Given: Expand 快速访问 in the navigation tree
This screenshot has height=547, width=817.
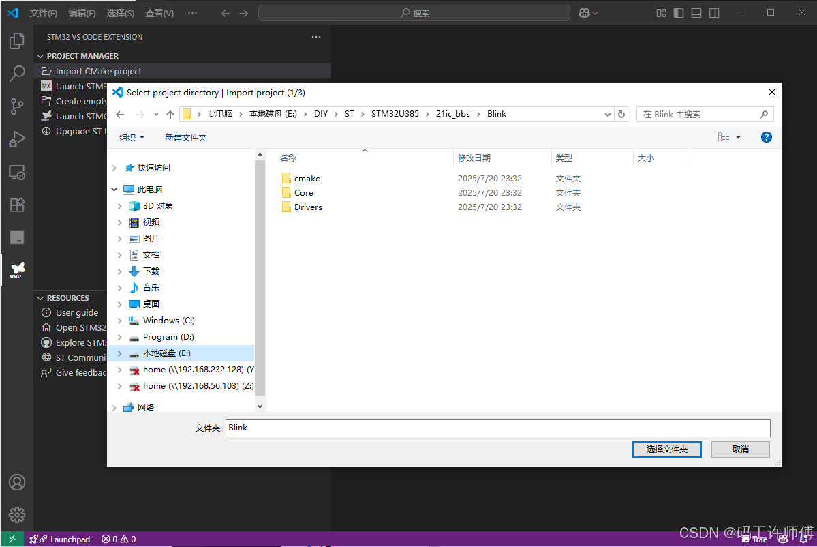Looking at the screenshot, I should (114, 168).
